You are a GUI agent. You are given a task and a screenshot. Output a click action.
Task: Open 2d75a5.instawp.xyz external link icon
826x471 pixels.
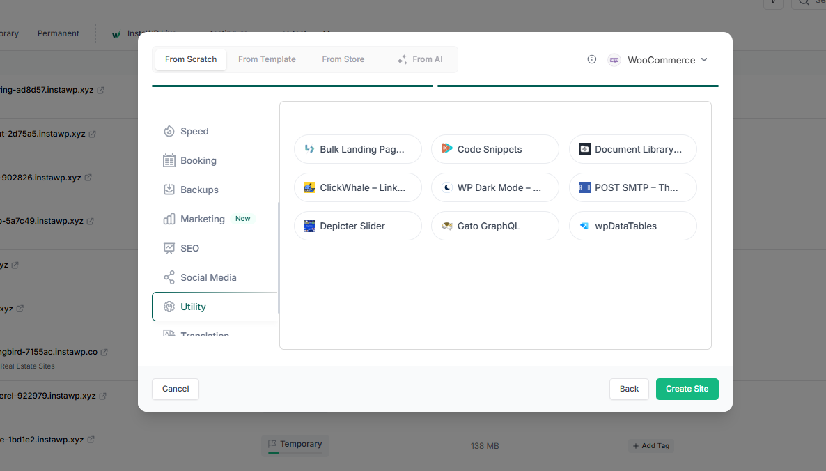click(92, 134)
